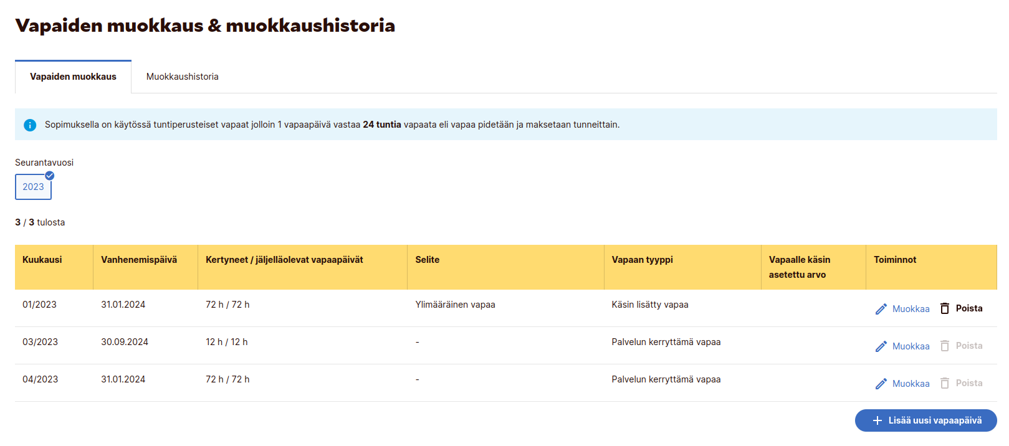This screenshot has width=1009, height=446.
Task: Click pencil edit icon for 03/2023 row
Action: point(881,346)
